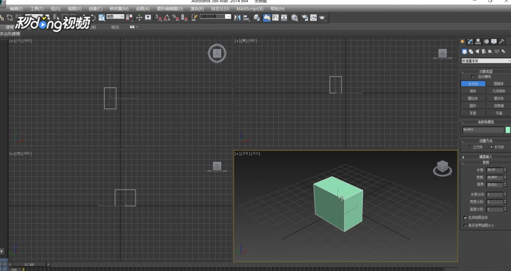
Task: Click the Unlink Selection icon
Action: pyautogui.click(x=10, y=18)
